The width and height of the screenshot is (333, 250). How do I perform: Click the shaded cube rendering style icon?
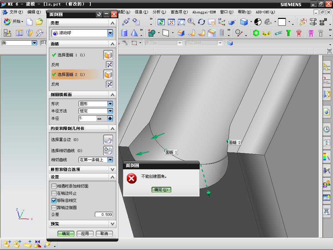point(244,22)
